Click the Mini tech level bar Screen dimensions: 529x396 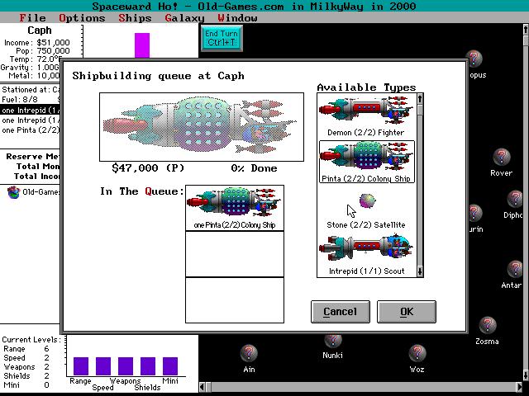point(170,366)
